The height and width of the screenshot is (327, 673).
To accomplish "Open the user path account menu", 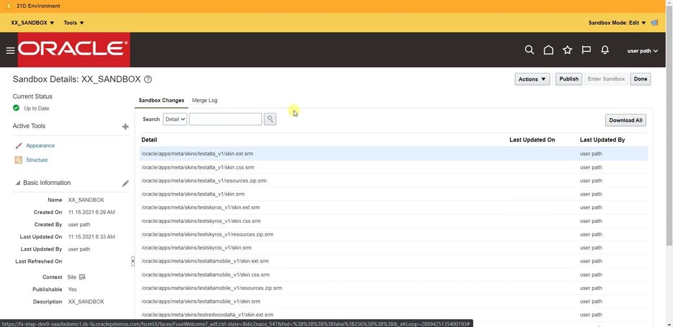I will tap(643, 51).
